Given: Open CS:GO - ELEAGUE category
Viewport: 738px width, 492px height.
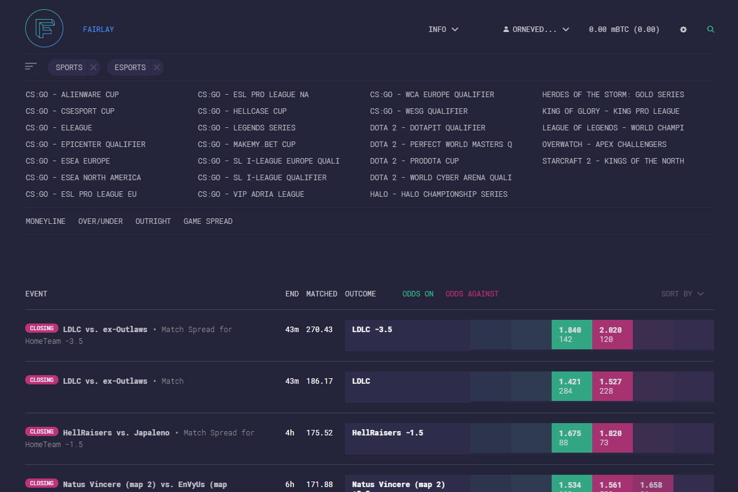Looking at the screenshot, I should coord(59,128).
